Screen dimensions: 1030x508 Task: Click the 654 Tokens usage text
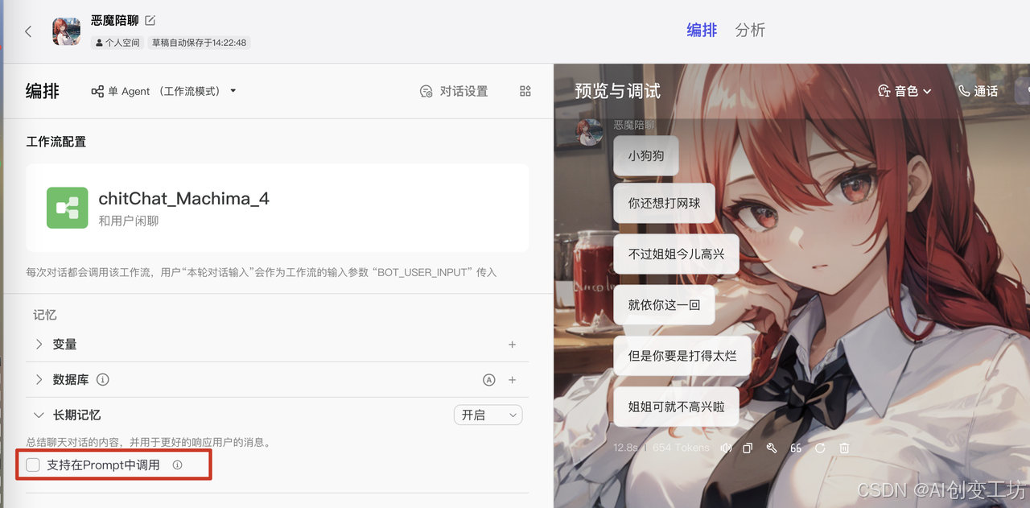tap(681, 448)
